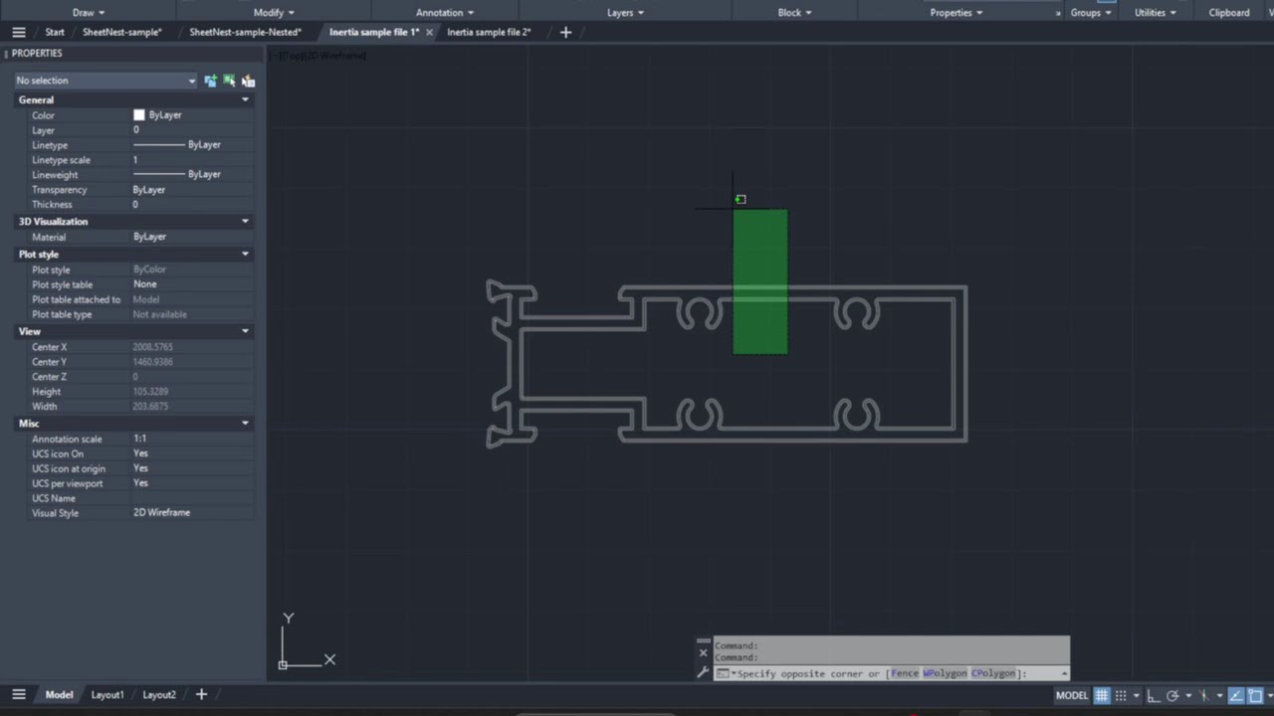Close the Inertia sample file 1 tab
Screen dimensions: 1274x716
coord(429,32)
